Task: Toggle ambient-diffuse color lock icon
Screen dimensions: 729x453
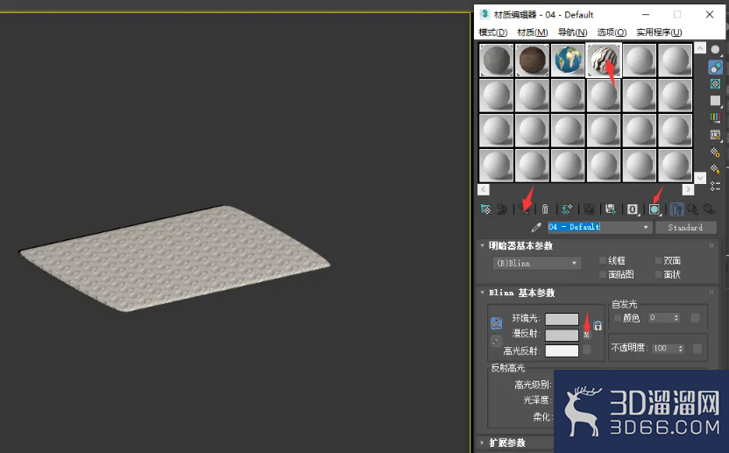Action: point(496,323)
